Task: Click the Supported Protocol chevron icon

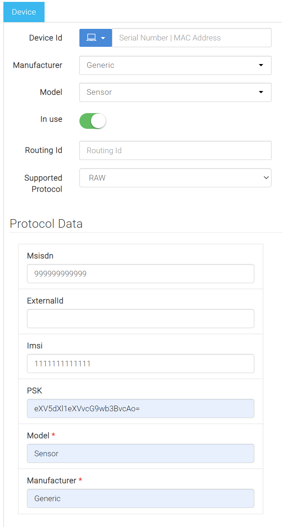Action: [266, 178]
